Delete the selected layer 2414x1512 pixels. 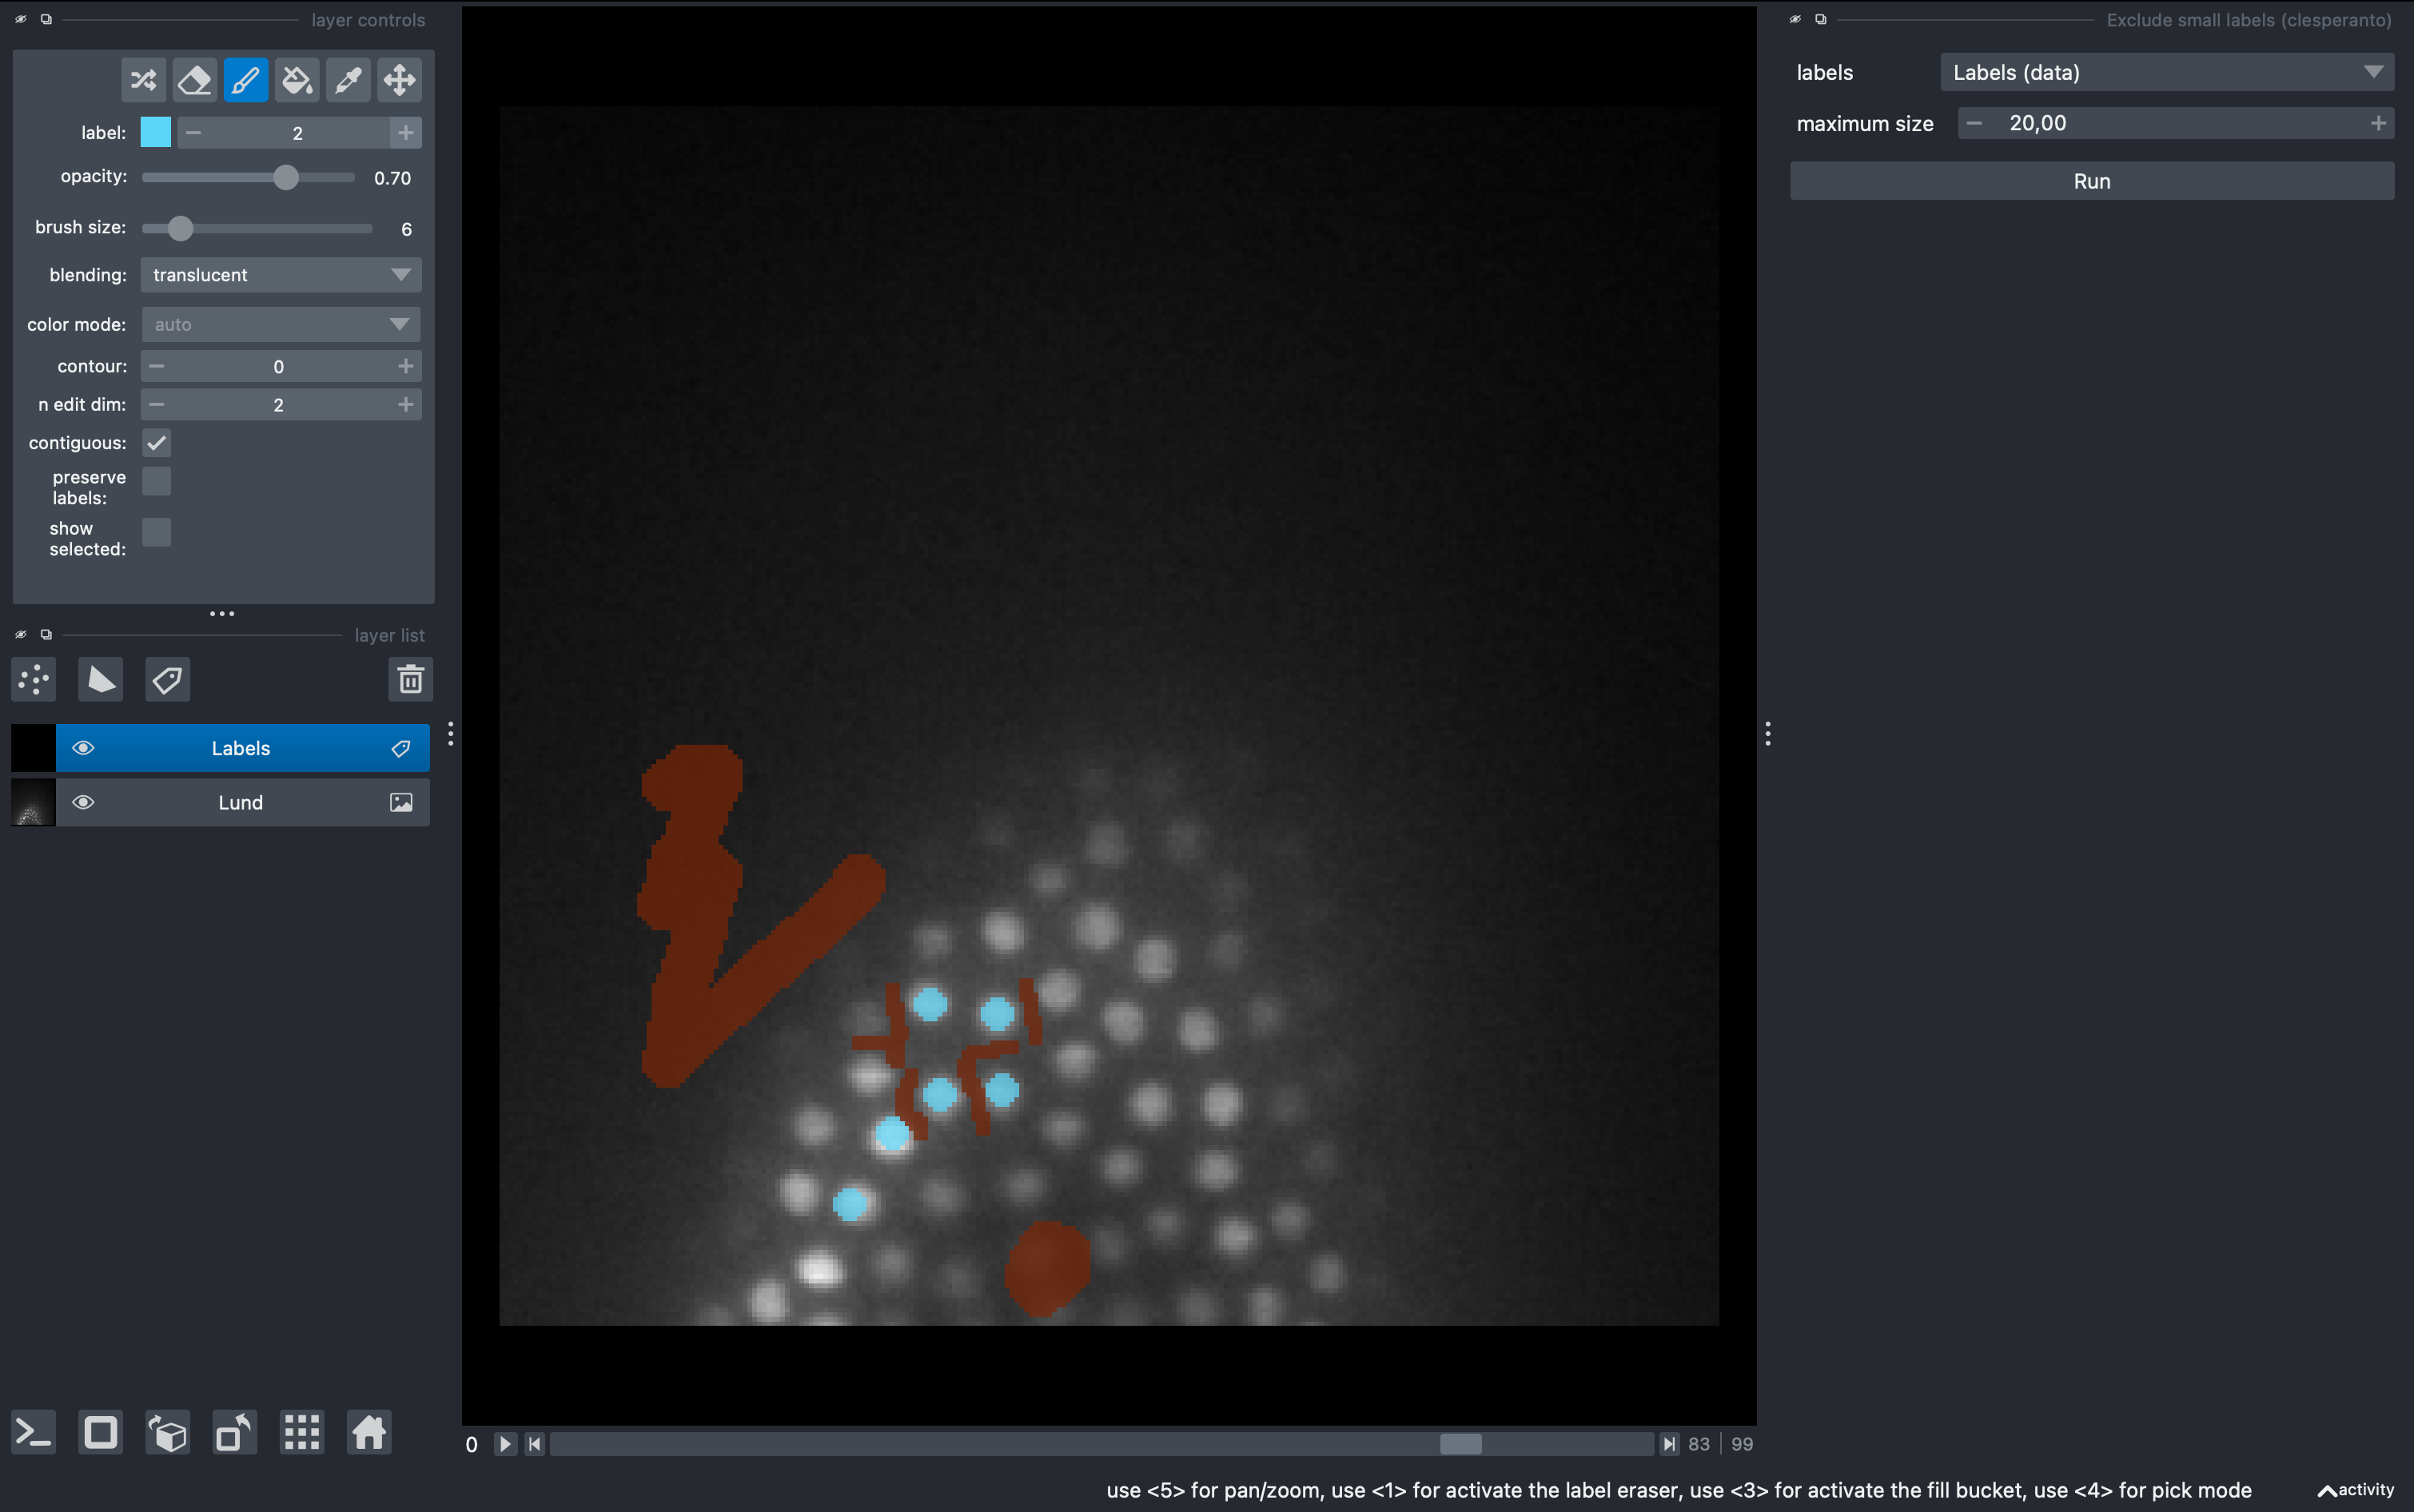tap(410, 680)
